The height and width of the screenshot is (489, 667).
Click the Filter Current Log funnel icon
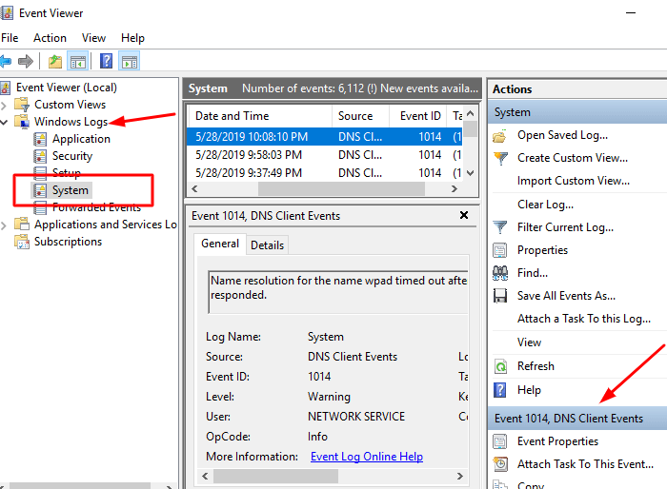tap(500, 227)
